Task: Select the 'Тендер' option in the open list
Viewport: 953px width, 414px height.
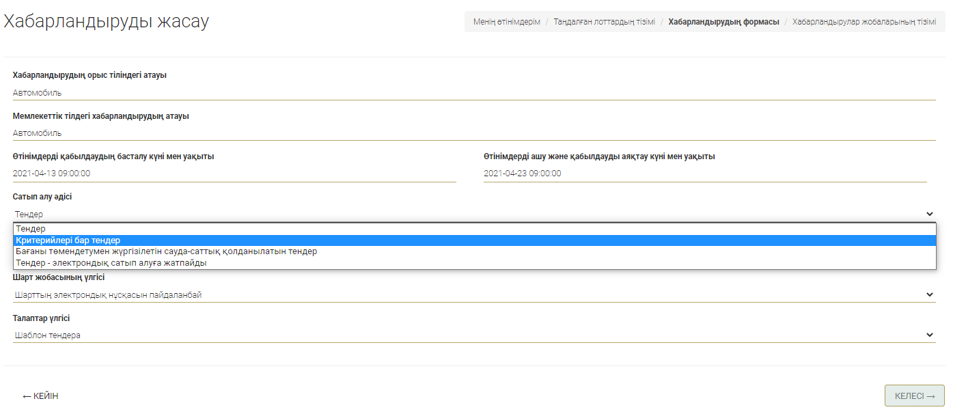Action: tap(31, 229)
